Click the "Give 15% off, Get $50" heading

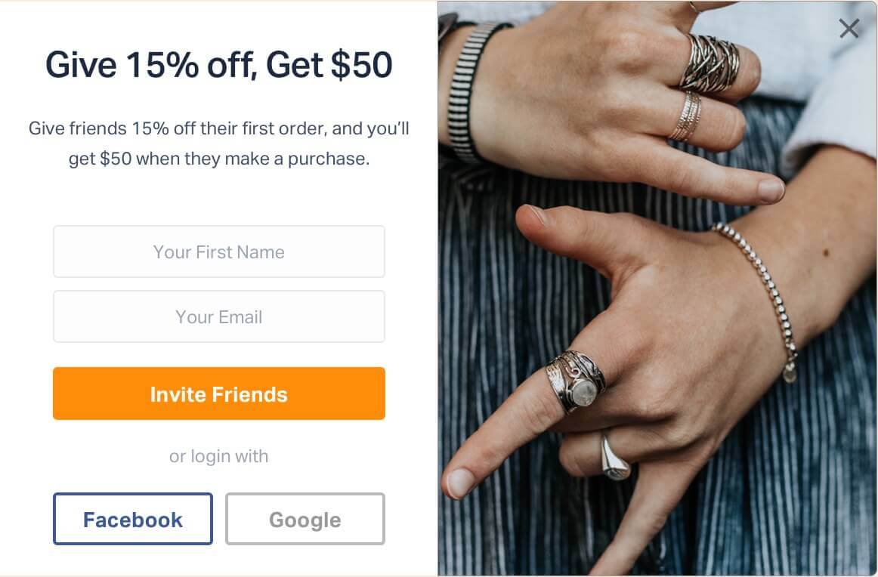coord(218,65)
